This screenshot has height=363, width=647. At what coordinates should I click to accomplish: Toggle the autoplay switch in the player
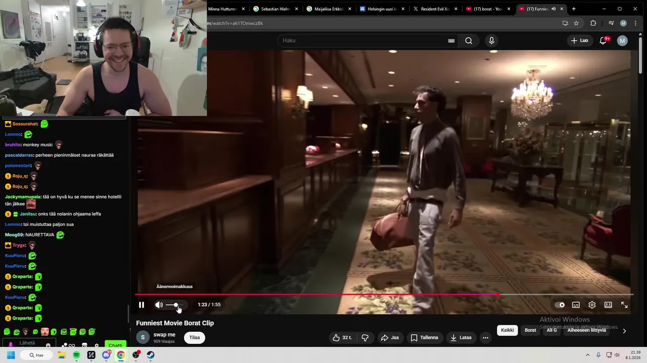[560, 305]
